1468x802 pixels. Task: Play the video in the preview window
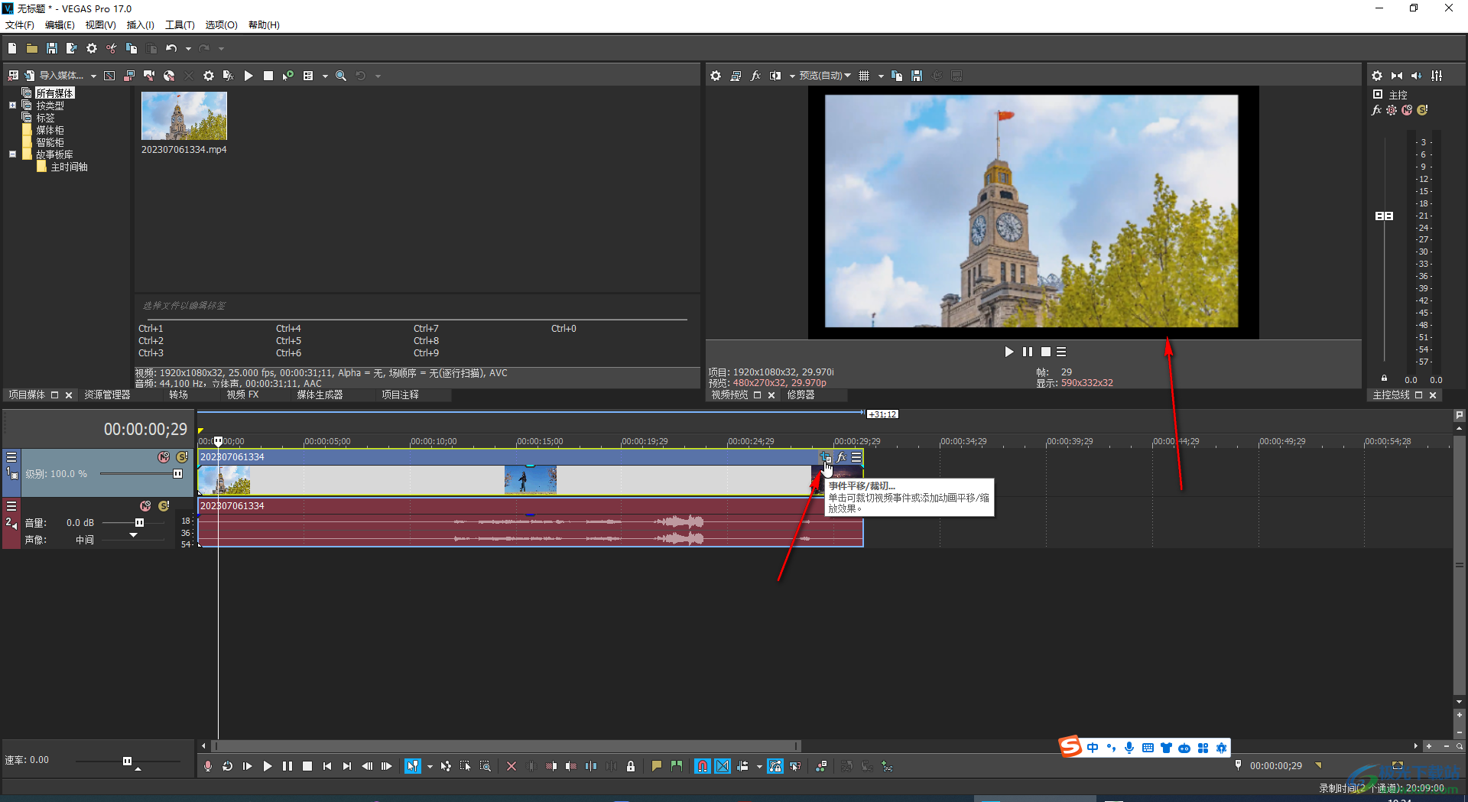coord(1008,352)
